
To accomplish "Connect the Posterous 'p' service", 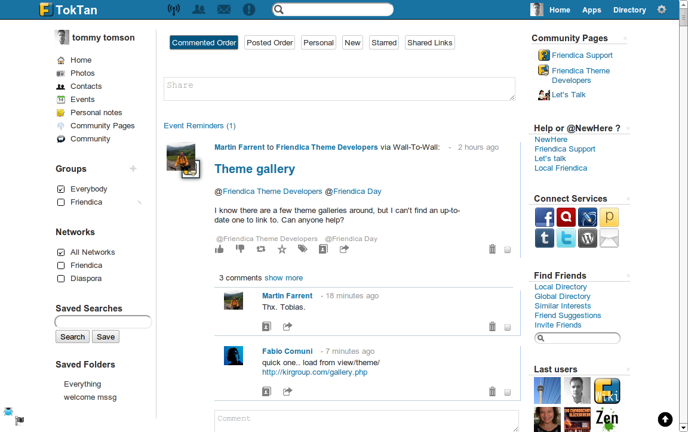I will point(609,217).
